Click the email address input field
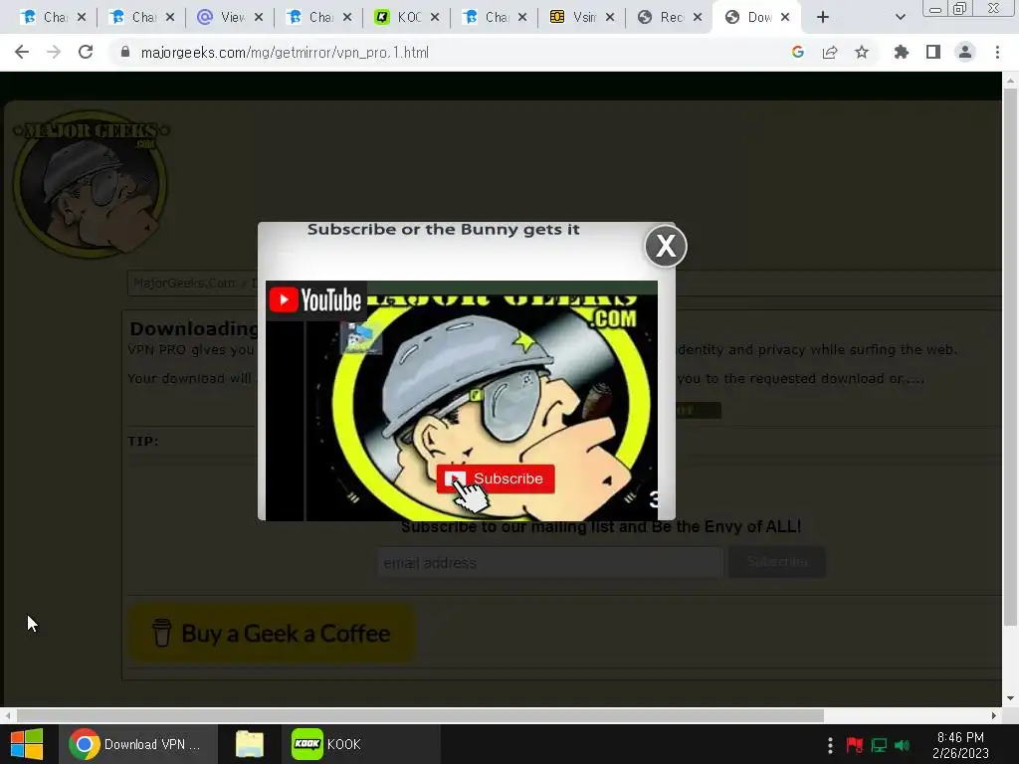The height and width of the screenshot is (764, 1019). (x=549, y=563)
